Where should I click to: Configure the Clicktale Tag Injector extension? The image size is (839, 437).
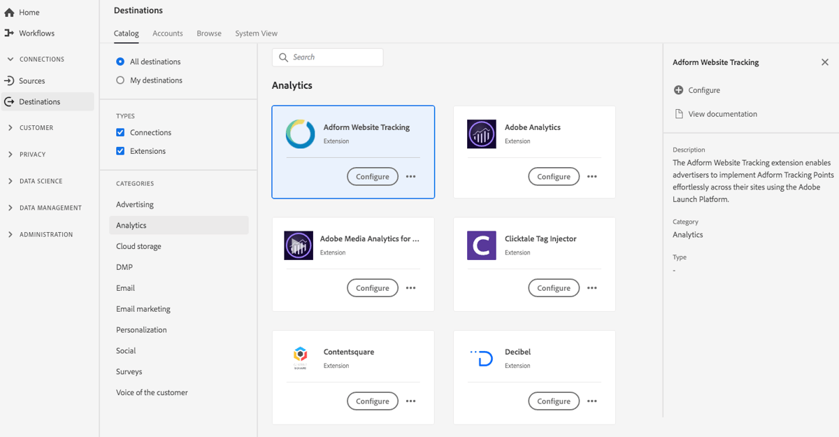(x=554, y=287)
